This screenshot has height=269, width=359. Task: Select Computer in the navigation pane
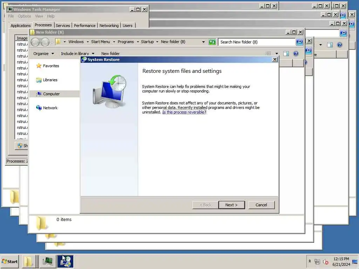click(51, 94)
